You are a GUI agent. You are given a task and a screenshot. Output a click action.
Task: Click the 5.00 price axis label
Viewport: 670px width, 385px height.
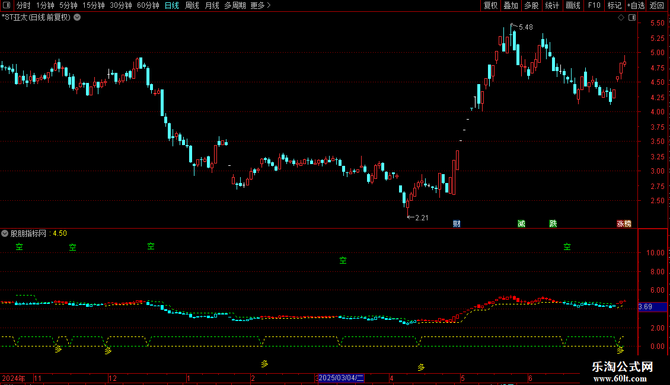(x=657, y=53)
